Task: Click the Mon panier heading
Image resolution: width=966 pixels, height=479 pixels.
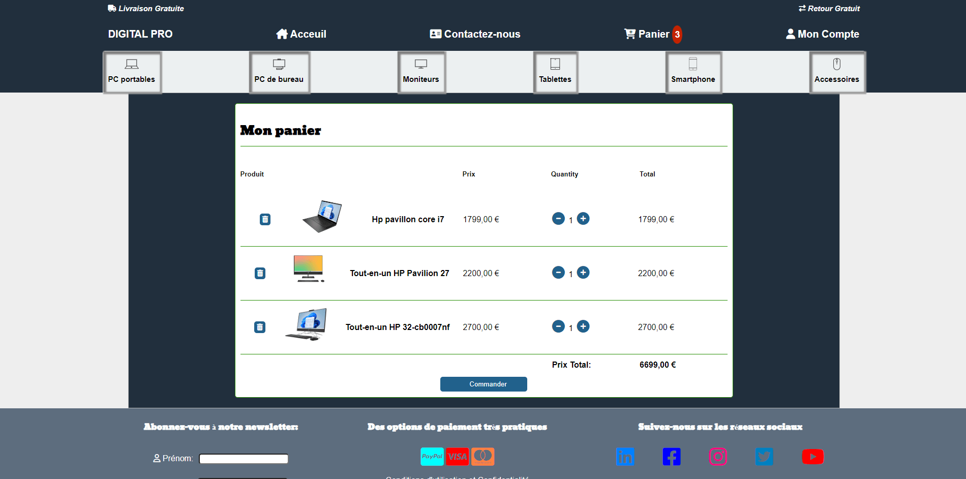Action: click(281, 131)
